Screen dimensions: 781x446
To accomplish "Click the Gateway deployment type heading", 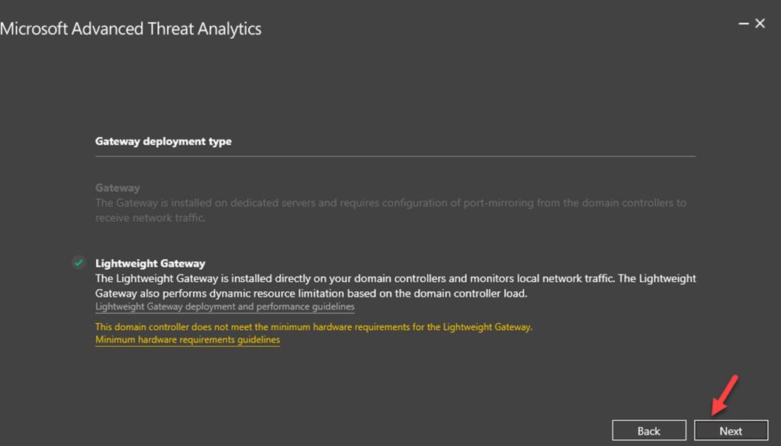I will 163,141.
